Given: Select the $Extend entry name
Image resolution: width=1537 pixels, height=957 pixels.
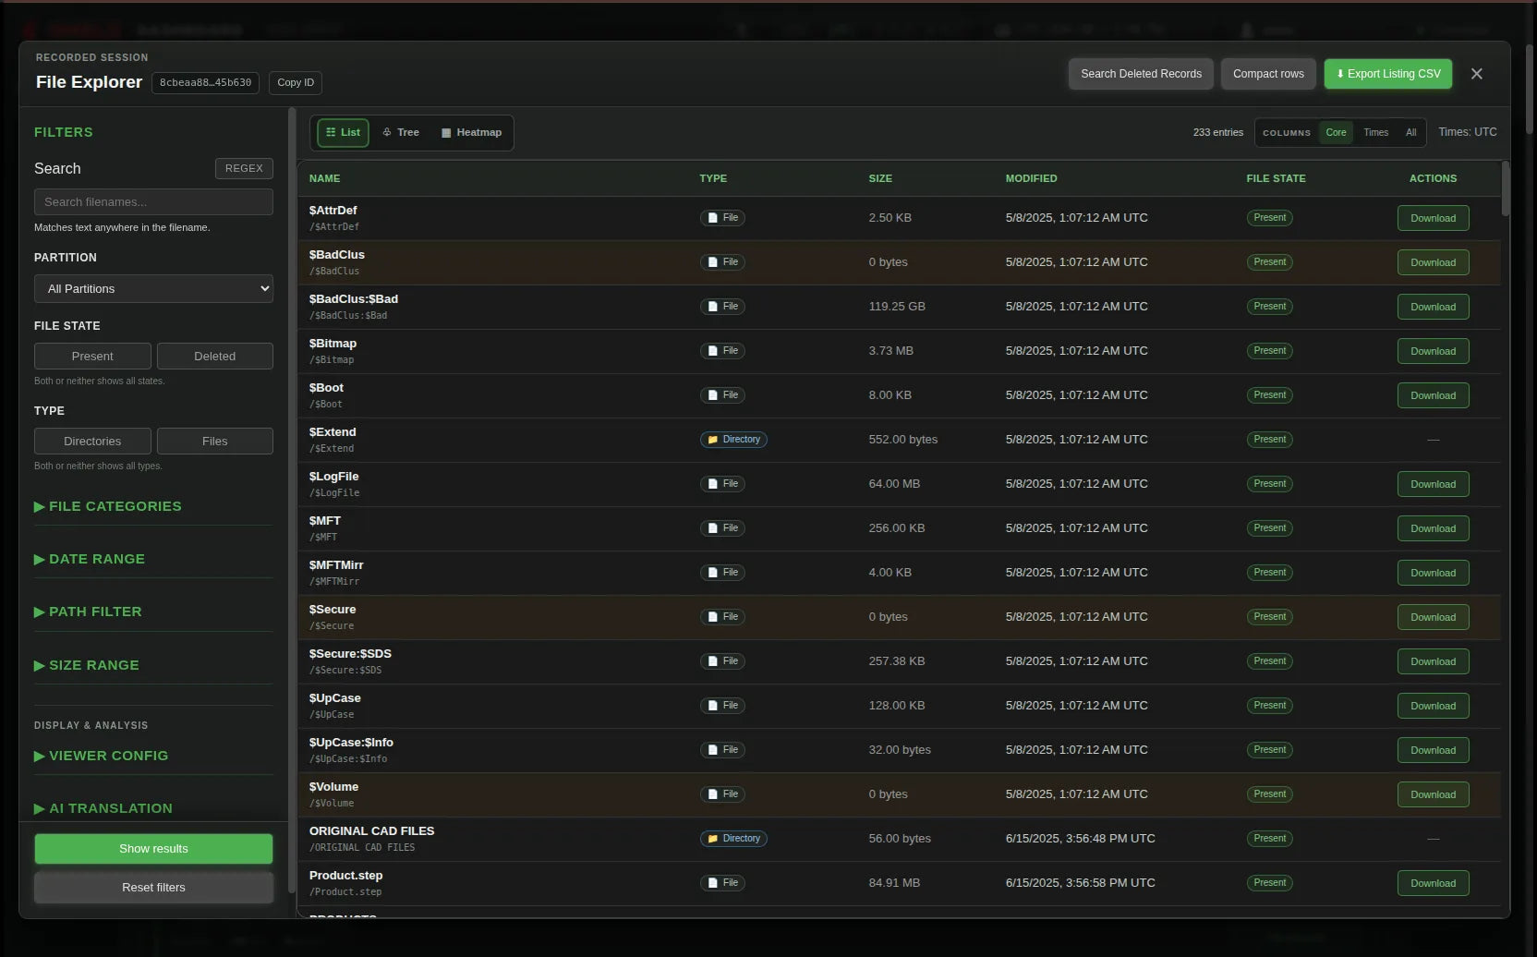Looking at the screenshot, I should (333, 432).
